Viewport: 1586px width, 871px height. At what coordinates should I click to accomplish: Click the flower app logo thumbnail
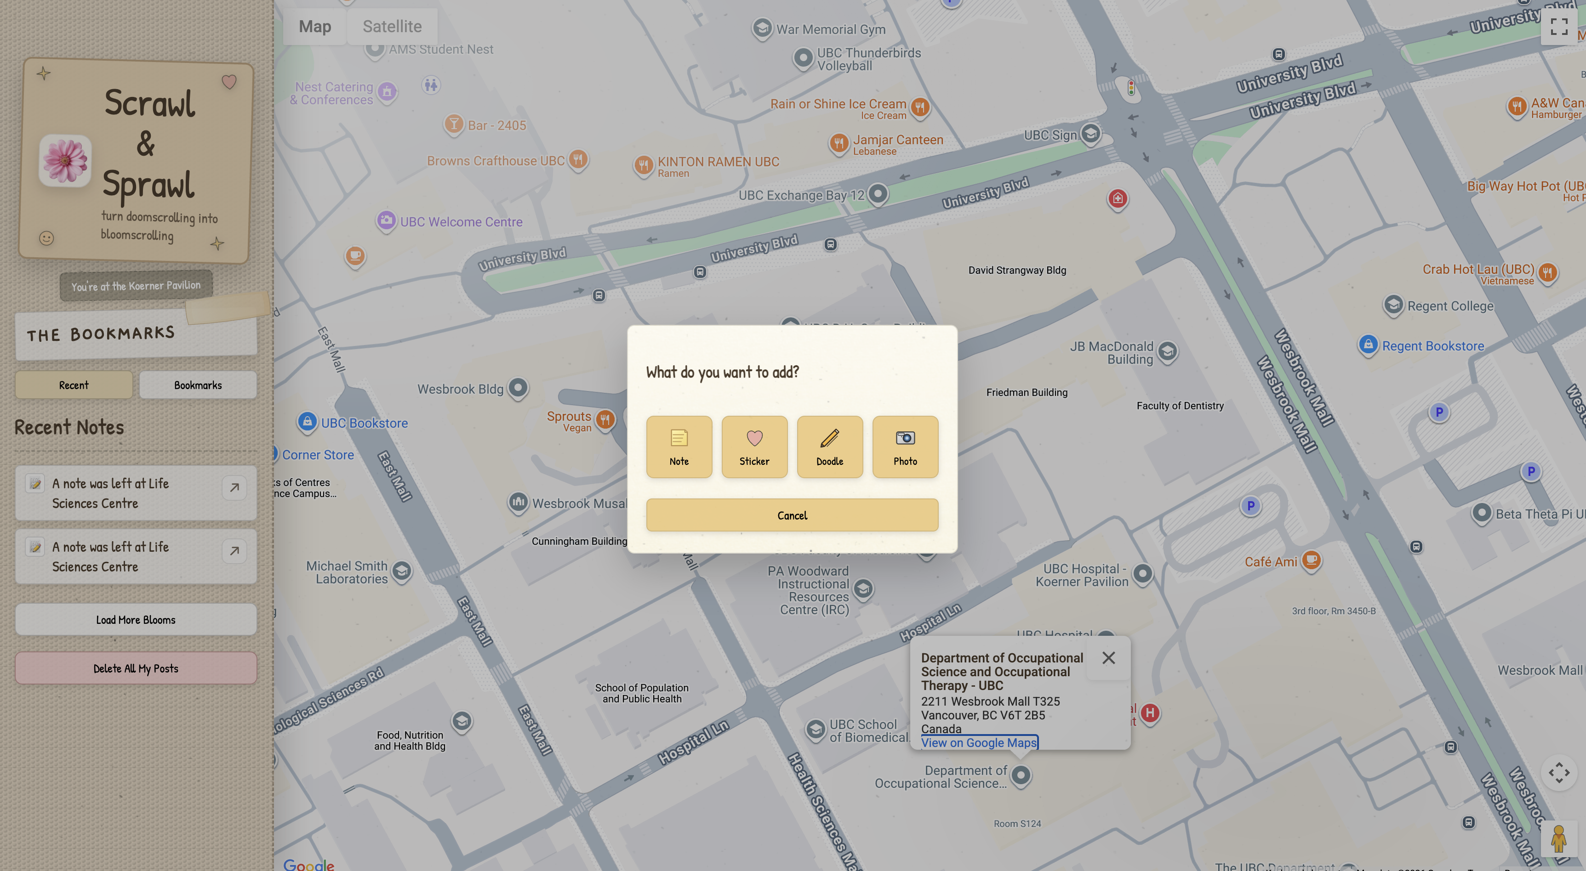65,160
